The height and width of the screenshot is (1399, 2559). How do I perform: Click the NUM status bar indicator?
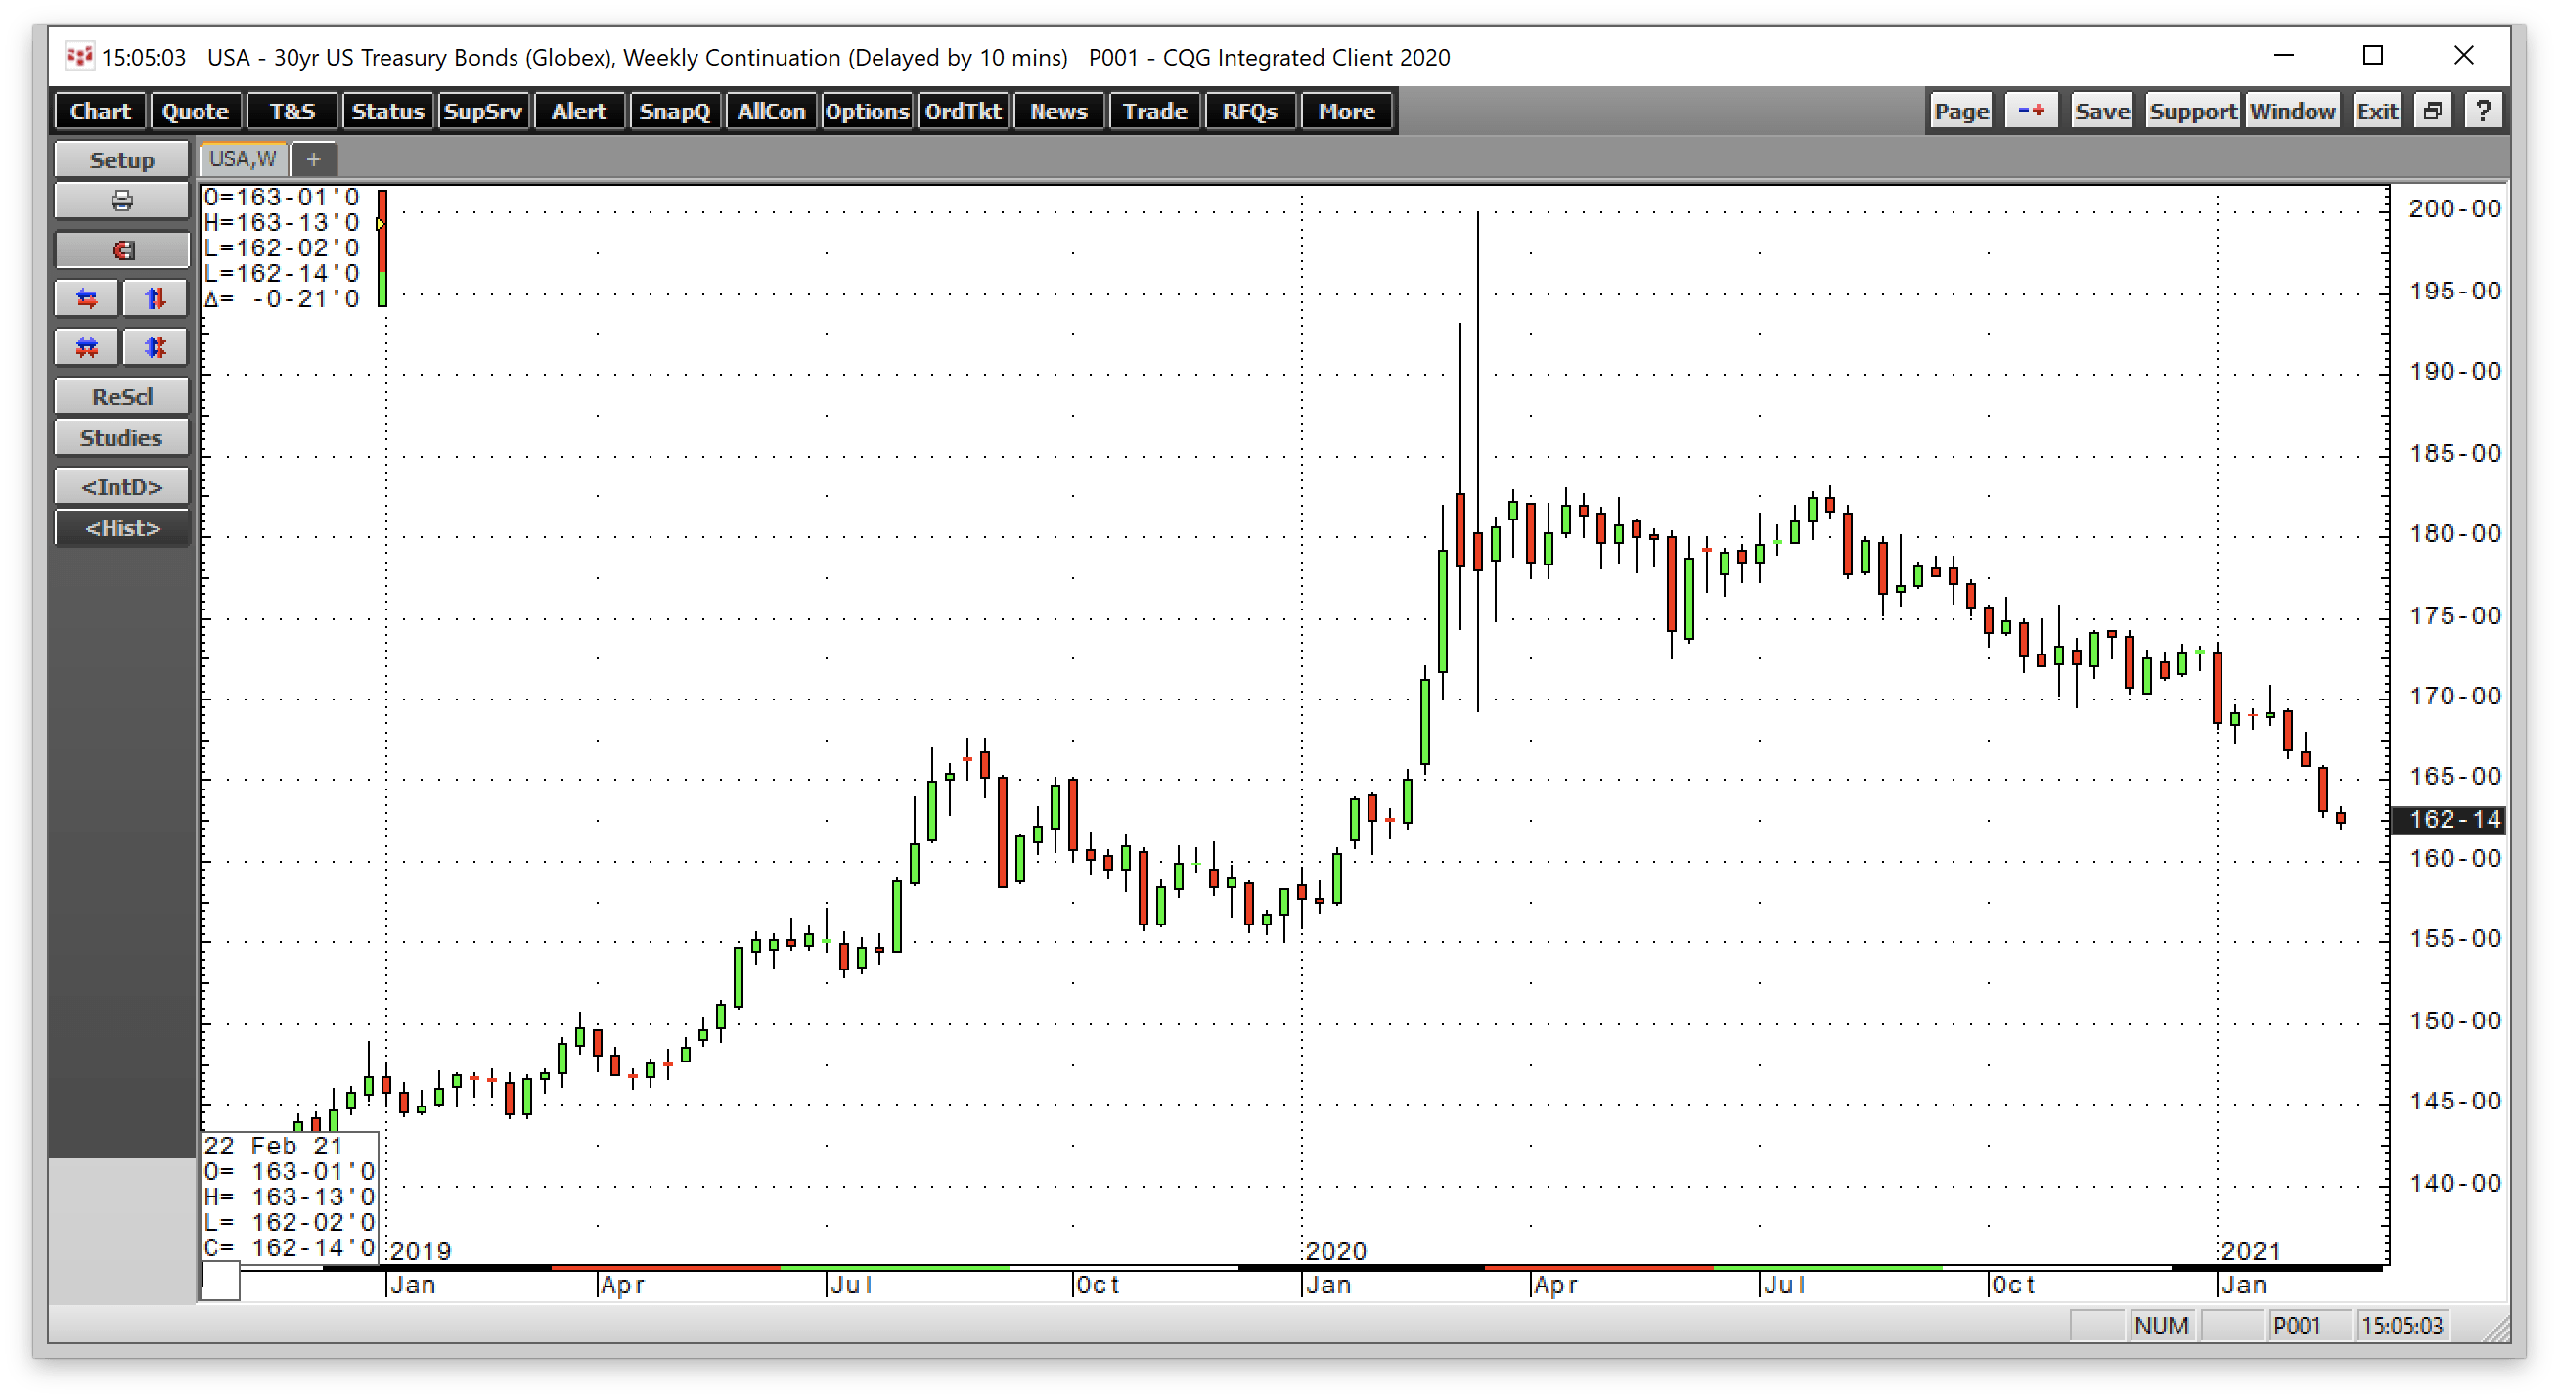(x=2161, y=1326)
